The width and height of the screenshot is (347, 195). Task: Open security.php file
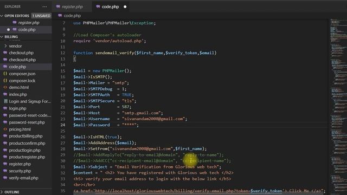point(20,171)
